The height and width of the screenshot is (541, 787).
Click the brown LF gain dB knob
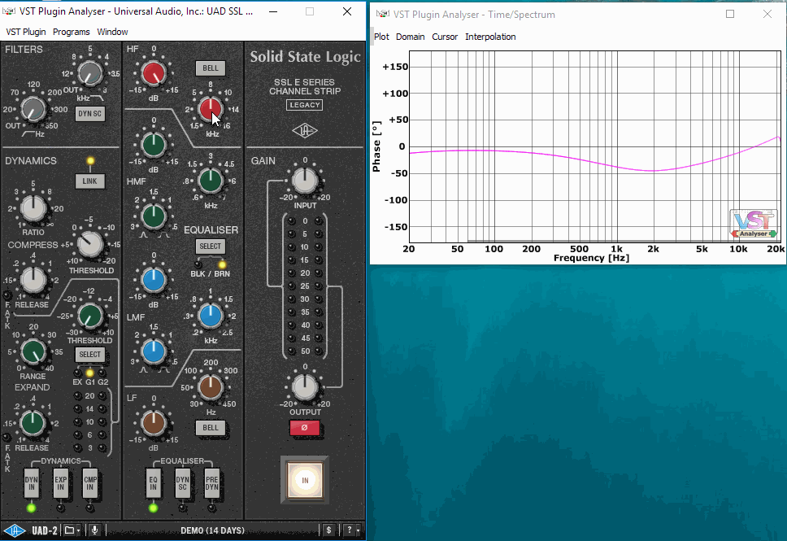pos(154,423)
